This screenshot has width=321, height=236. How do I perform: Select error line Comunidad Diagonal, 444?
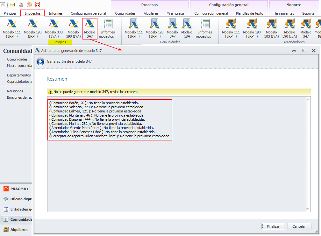pos(97,119)
